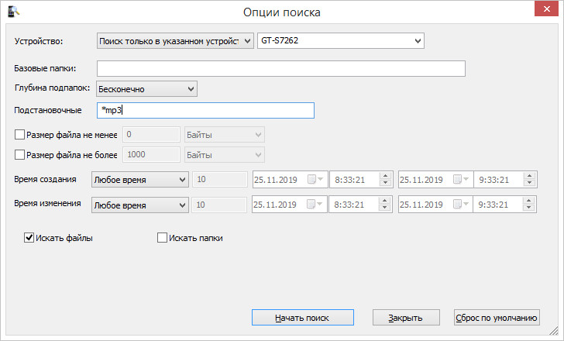564x341 pixels.
Task: Click the Время изменения value 10 field
Action: pyautogui.click(x=219, y=205)
